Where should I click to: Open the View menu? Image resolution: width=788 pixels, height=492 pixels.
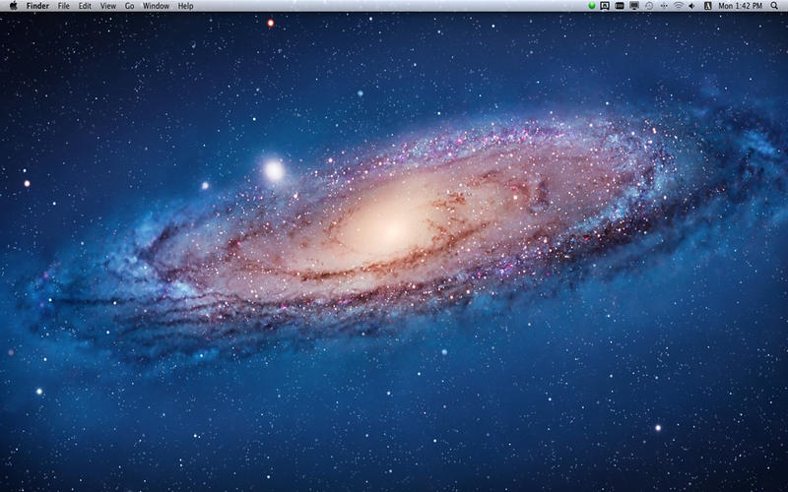pyautogui.click(x=108, y=6)
